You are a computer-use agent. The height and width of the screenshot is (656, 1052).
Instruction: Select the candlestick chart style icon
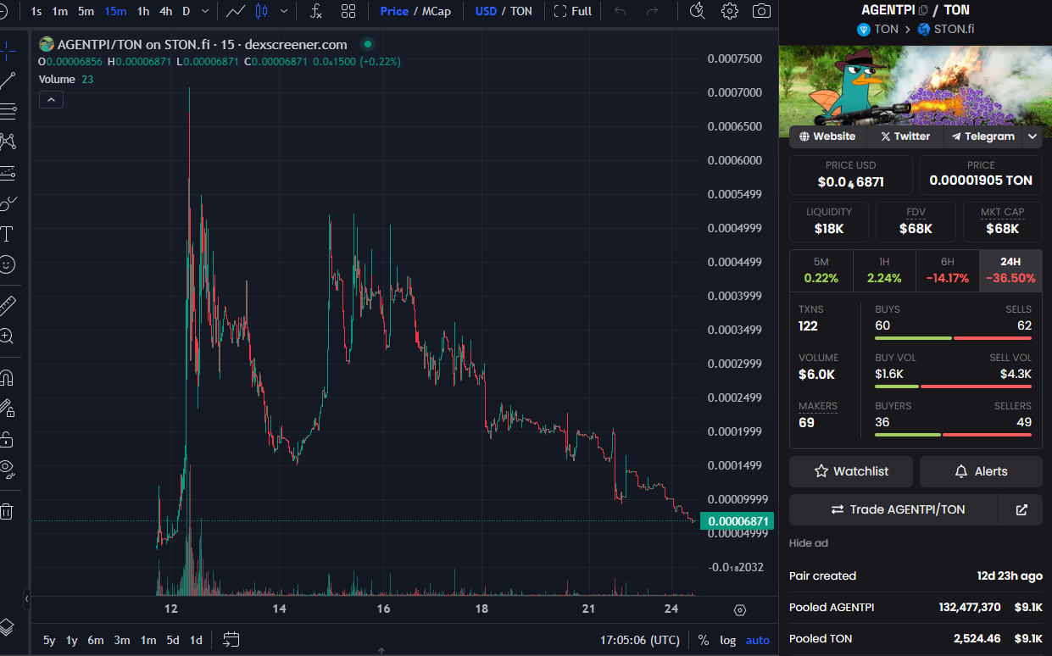coord(261,11)
